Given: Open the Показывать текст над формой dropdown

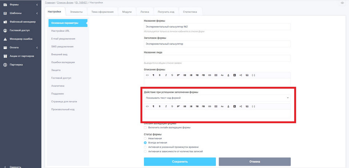Looking at the screenshot, I should (217, 98).
